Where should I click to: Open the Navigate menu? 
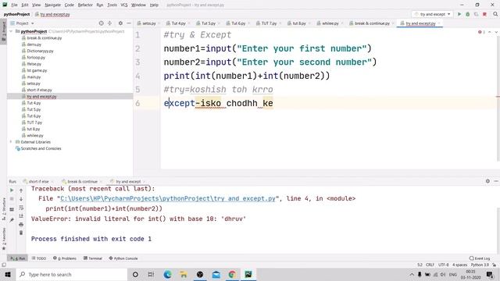52,5
